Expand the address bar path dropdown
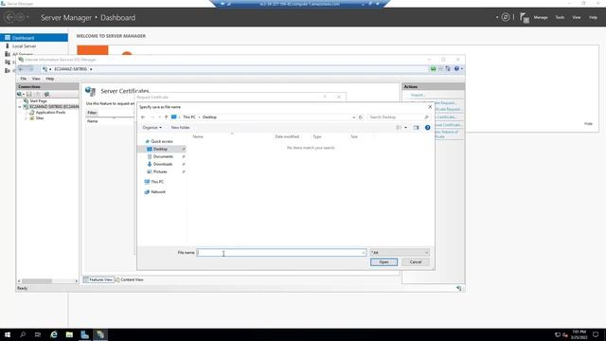The height and width of the screenshot is (341, 606). click(353, 117)
